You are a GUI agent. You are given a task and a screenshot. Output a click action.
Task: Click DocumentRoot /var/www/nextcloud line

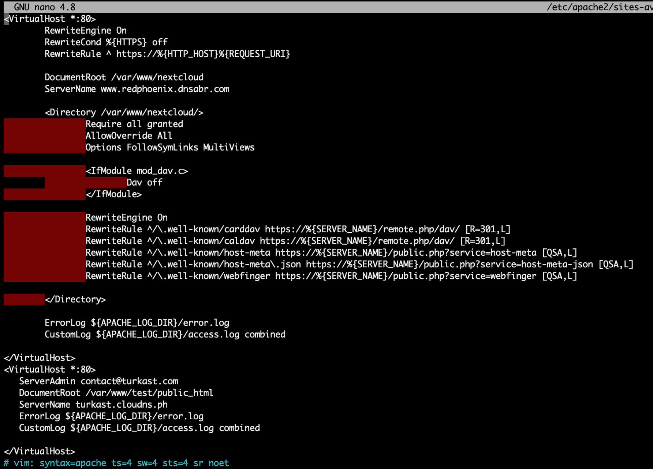(x=124, y=77)
